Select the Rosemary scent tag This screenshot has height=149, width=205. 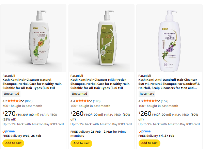pos(147,94)
